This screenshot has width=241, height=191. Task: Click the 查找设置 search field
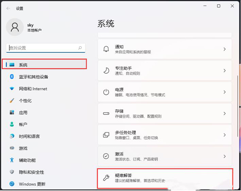pyautogui.click(x=46, y=48)
